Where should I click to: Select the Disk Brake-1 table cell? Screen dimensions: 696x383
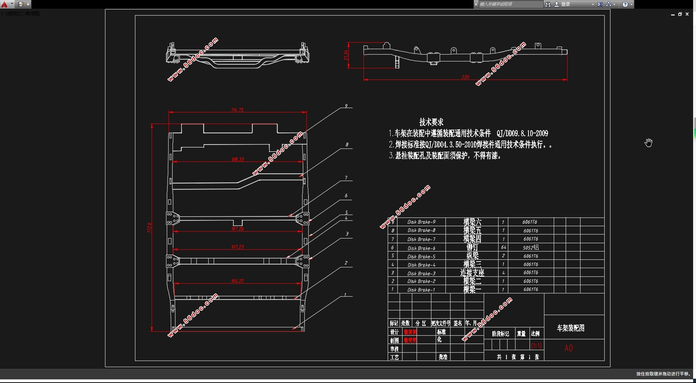(421, 290)
